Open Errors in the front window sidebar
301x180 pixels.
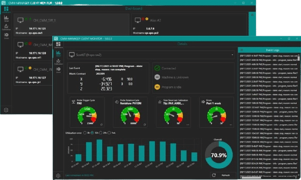tap(58, 70)
